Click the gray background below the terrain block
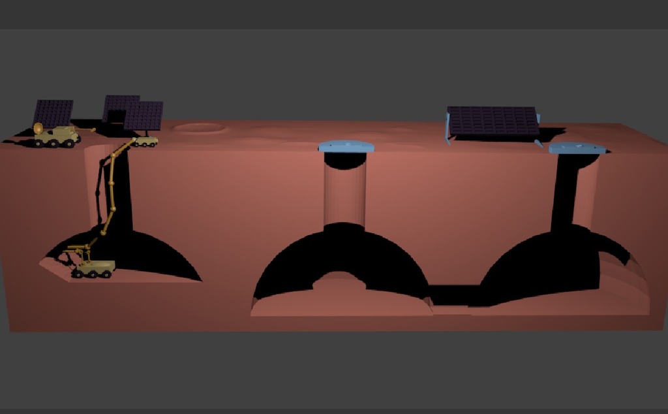The image size is (668, 414). point(334,370)
